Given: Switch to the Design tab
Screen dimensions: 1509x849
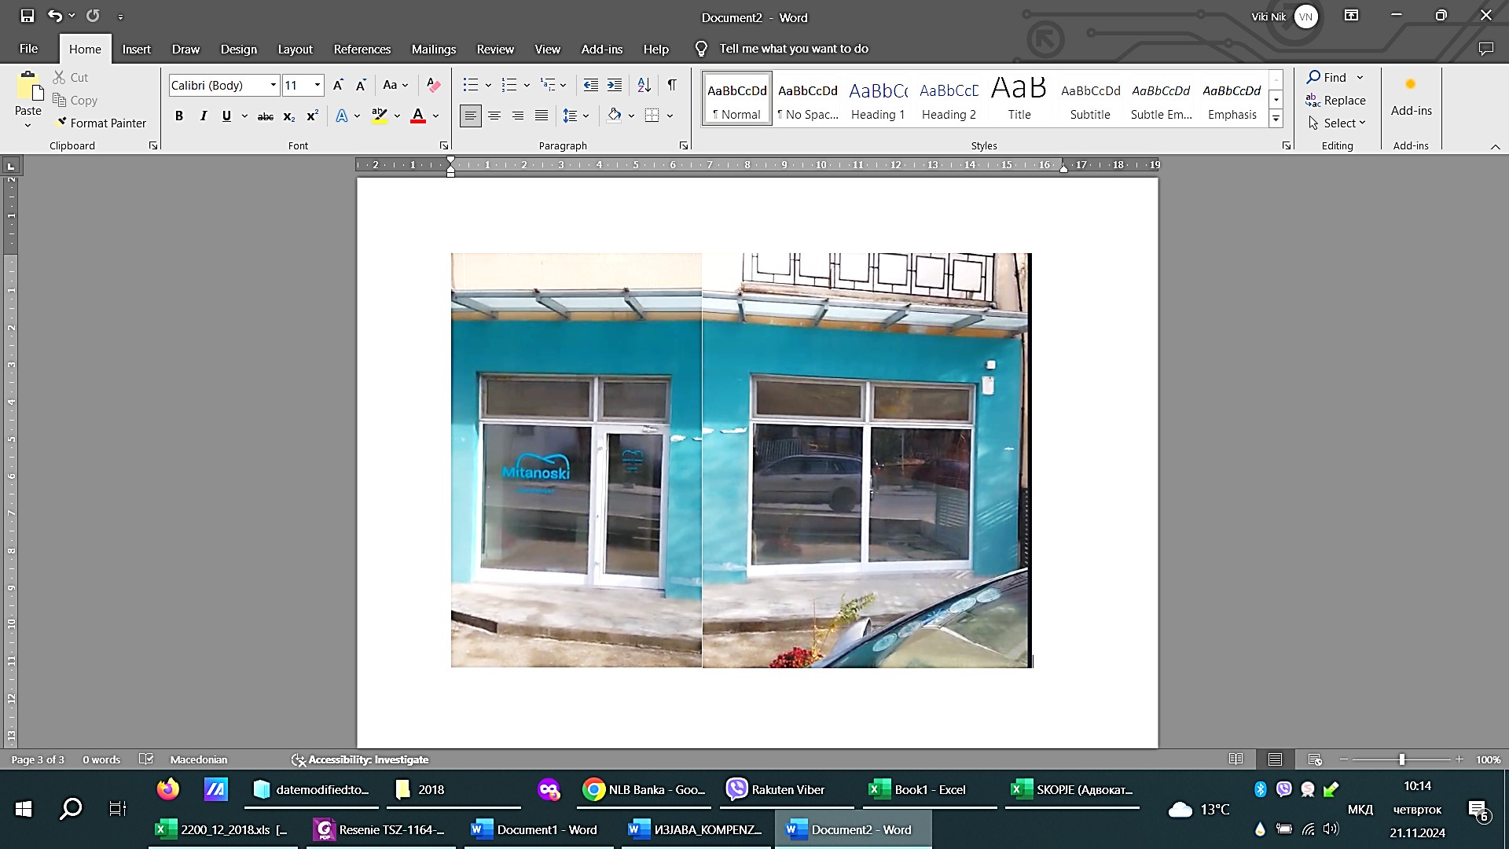Looking at the screenshot, I should 238,49.
